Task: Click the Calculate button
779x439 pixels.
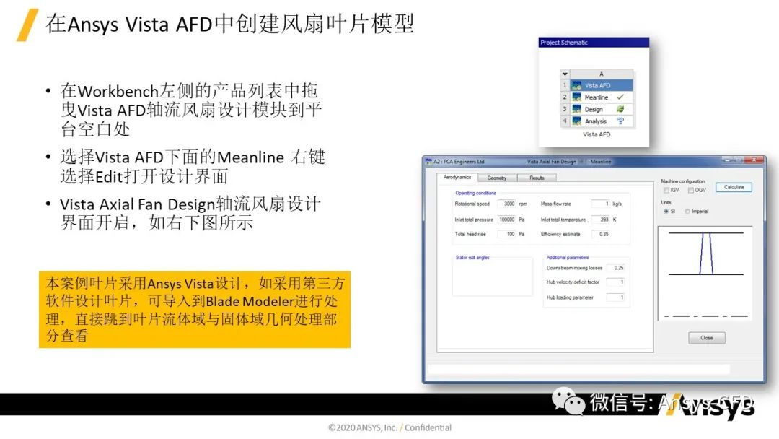Action: pyautogui.click(x=734, y=188)
